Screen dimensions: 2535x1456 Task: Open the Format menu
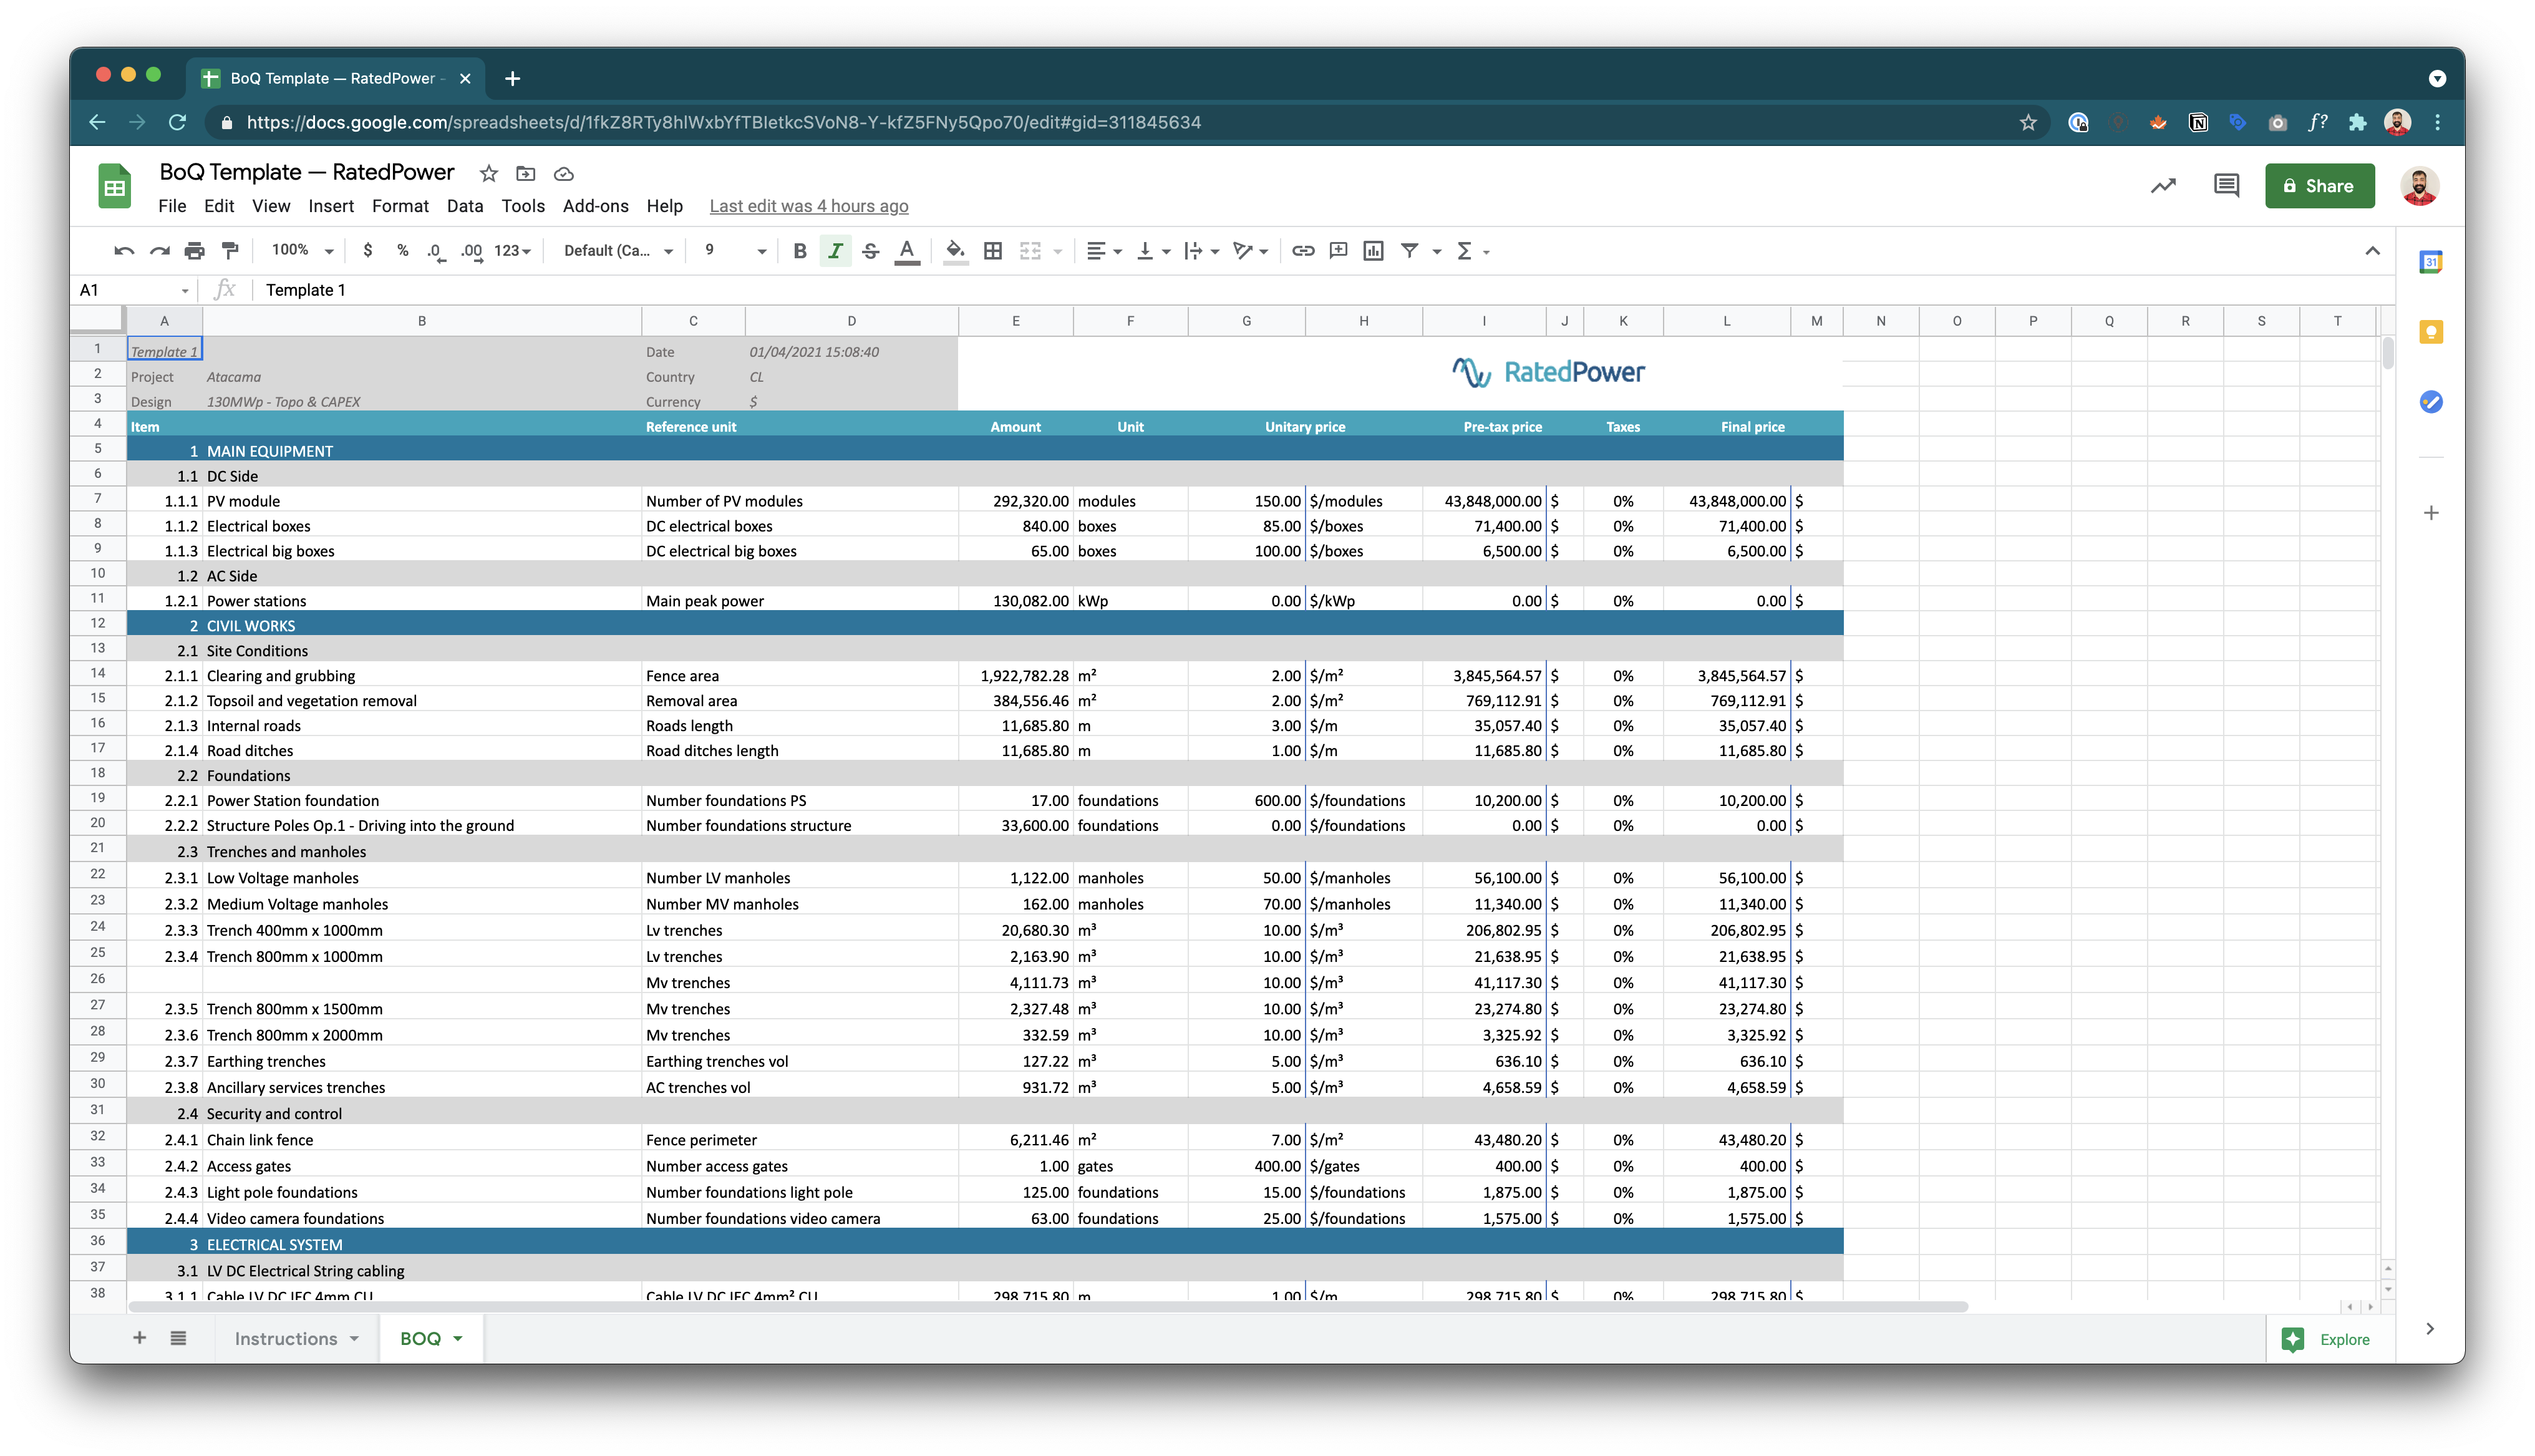click(x=400, y=206)
